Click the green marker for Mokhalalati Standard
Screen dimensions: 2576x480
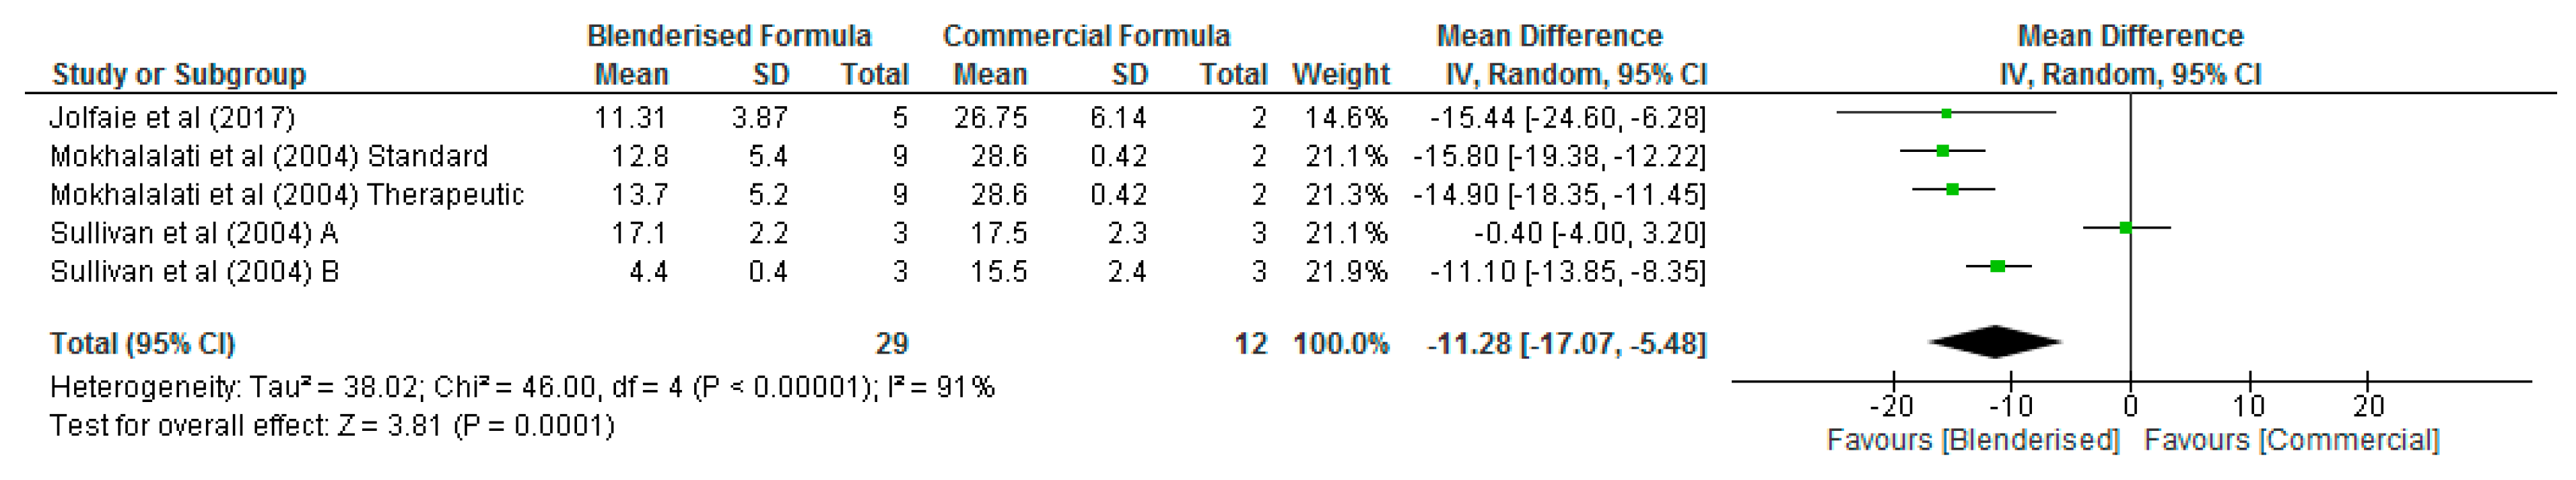1942,152
